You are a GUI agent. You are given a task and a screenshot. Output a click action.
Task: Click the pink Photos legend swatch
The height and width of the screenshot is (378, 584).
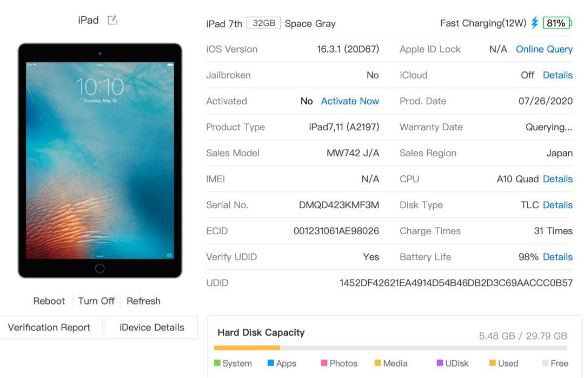pyautogui.click(x=324, y=363)
